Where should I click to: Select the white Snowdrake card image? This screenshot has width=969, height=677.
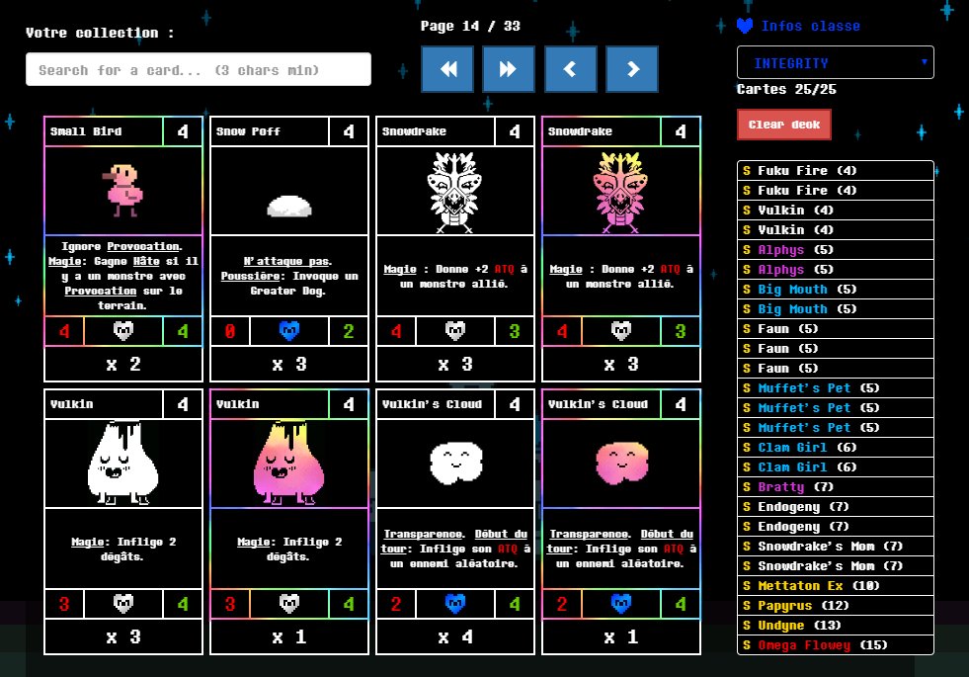pyautogui.click(x=454, y=191)
